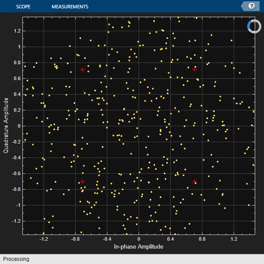Select the 0.6 tick on Quadrature axis
This screenshot has width=264, height=264.
coord(17,78)
